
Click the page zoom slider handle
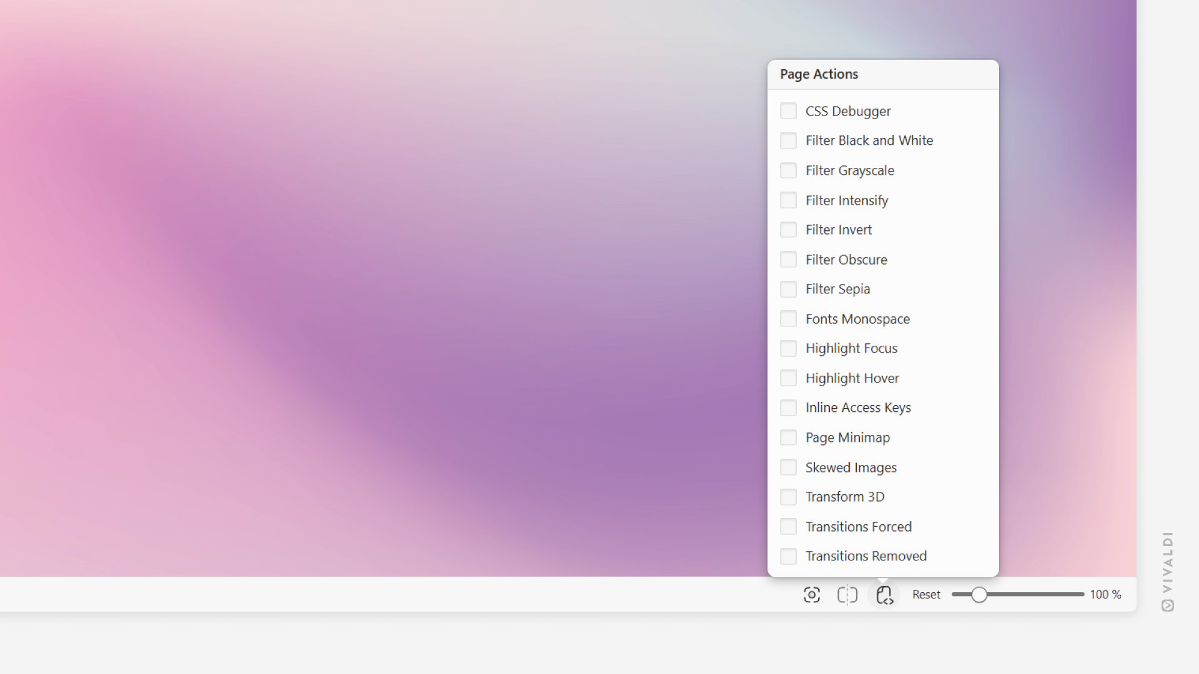(x=979, y=595)
